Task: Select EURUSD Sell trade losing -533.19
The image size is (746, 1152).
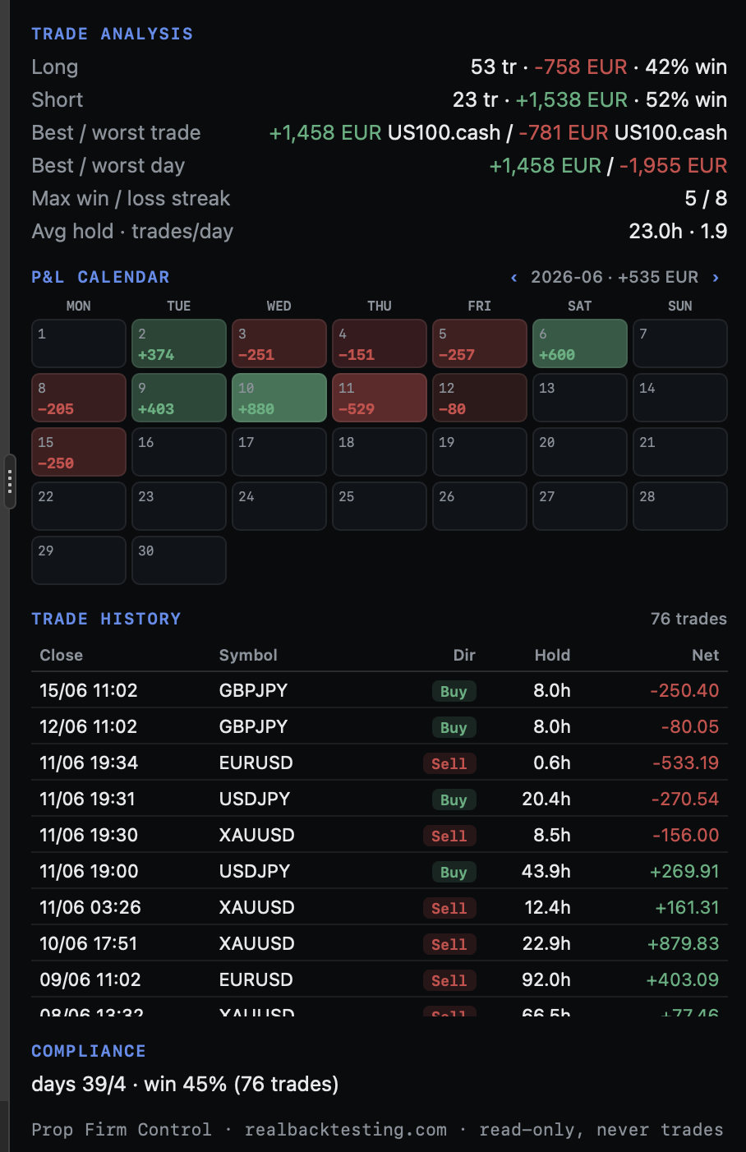Action: 380,763
